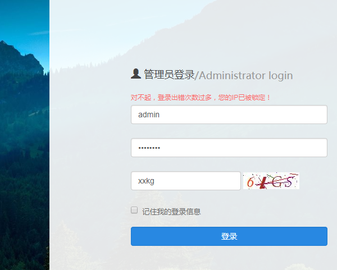Click the administrator silhouette icon beside heading
337x270 pixels.
coord(136,74)
